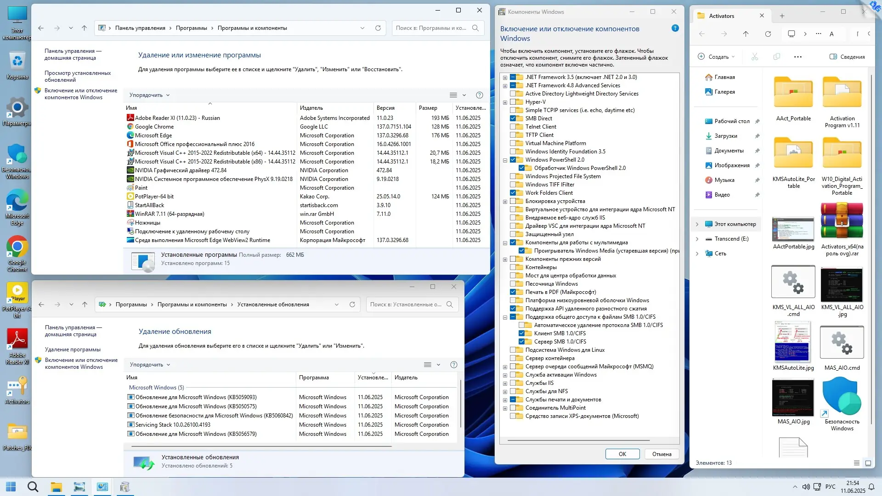Expand the Hyper-V component tree
This screenshot has height=496, width=882.
click(x=505, y=102)
